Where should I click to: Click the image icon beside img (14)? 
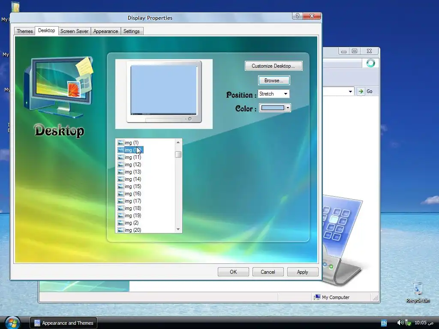120,179
